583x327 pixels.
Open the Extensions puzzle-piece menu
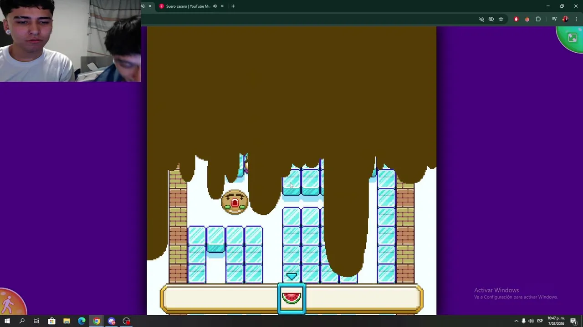pyautogui.click(x=538, y=19)
